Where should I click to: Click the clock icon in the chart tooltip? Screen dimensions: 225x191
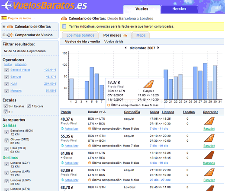point(109,105)
